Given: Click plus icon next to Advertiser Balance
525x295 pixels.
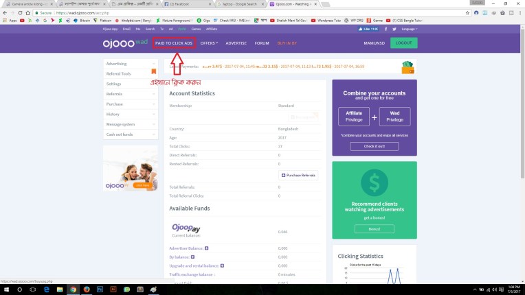Looking at the screenshot, I should (206, 248).
